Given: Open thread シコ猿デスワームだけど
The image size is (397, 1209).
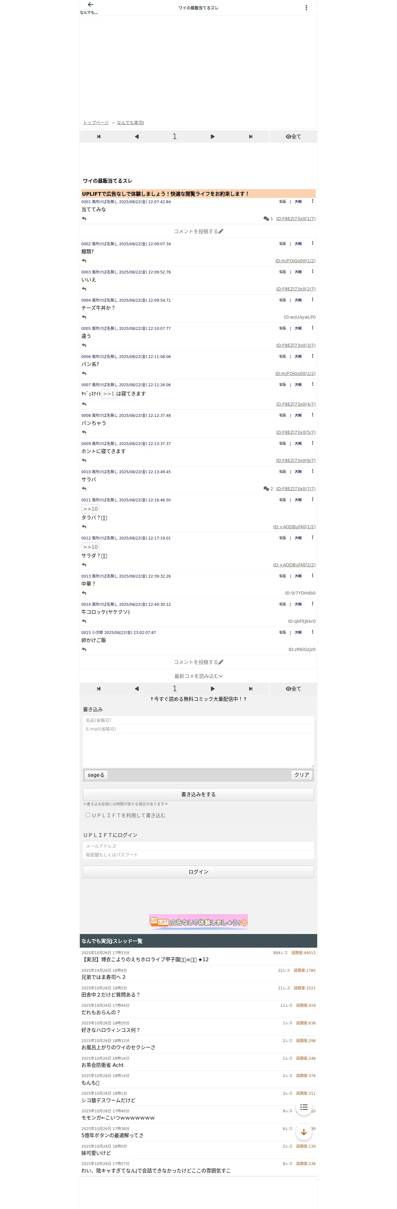Looking at the screenshot, I should point(108,1100).
